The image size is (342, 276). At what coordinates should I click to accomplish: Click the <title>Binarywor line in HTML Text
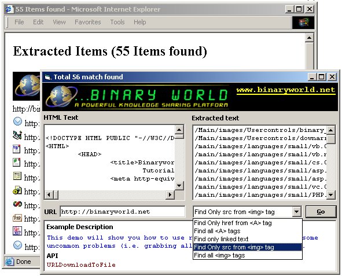click(x=142, y=163)
